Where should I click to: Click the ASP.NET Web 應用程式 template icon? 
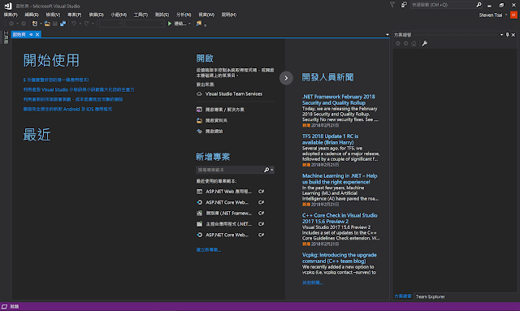(x=199, y=192)
